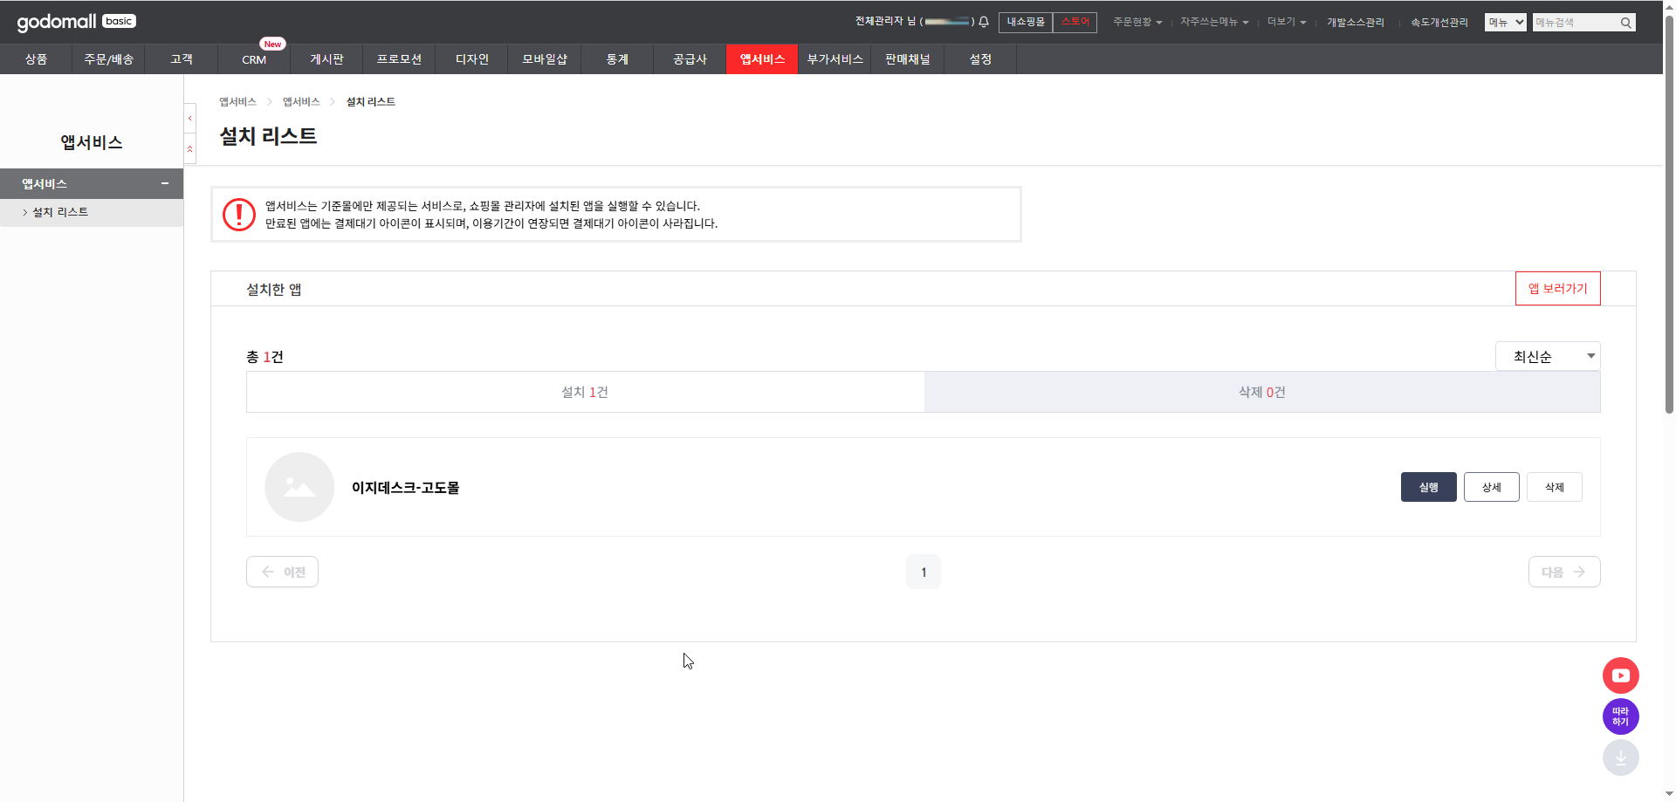Click the 이지데스크-고도몰 app placeholder image
Image resolution: width=1676 pixels, height=802 pixels.
299,487
